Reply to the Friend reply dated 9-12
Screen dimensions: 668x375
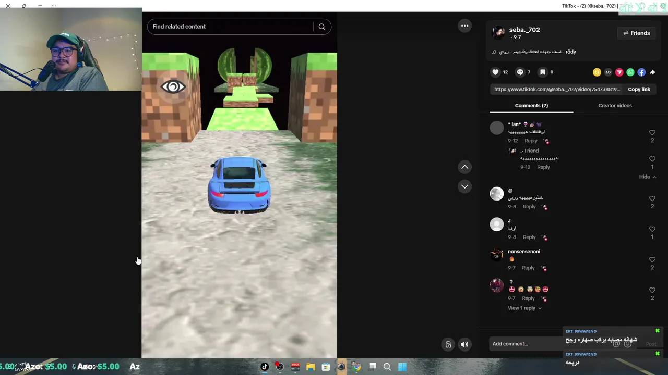(x=543, y=167)
